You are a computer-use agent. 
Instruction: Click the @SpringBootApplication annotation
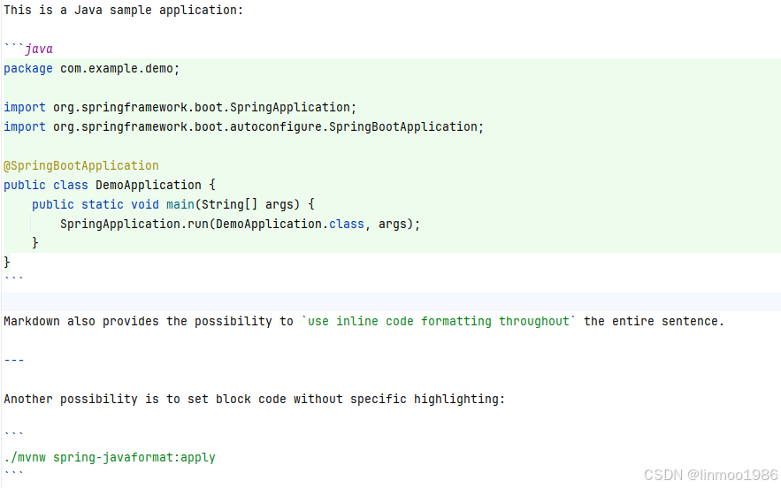coord(81,165)
